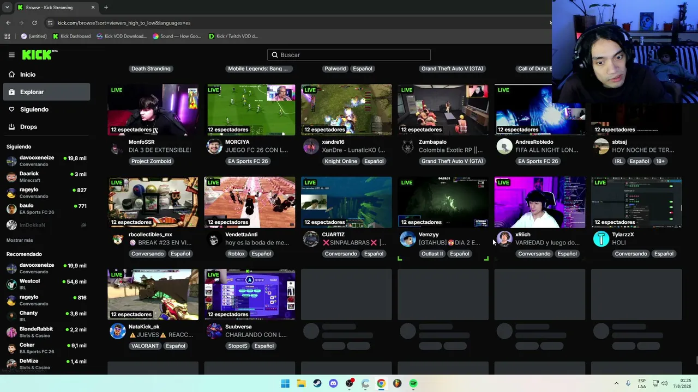Click the 18+ tag under sbtssj
This screenshot has width=698, height=392.
660,161
